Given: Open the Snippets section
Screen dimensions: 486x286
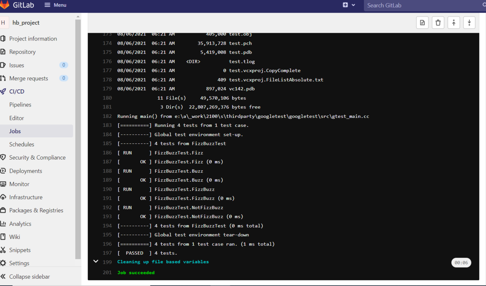Looking at the screenshot, I should [x=20, y=250].
